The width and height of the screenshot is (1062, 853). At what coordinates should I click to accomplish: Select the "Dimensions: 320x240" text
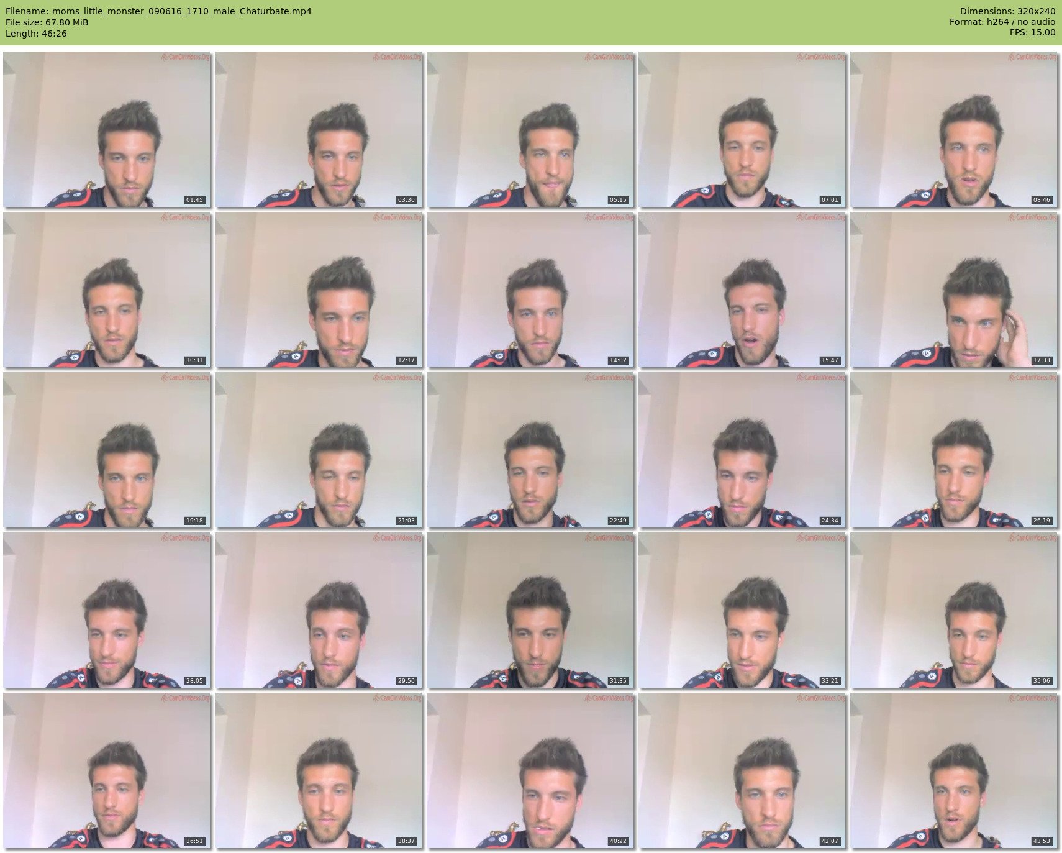[1007, 11]
